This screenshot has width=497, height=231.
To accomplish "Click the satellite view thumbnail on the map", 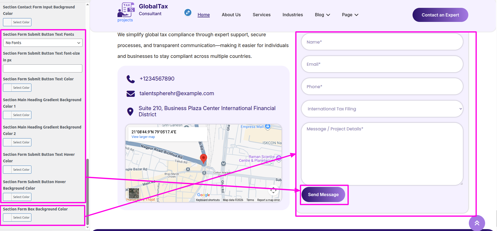I will (x=134, y=193).
